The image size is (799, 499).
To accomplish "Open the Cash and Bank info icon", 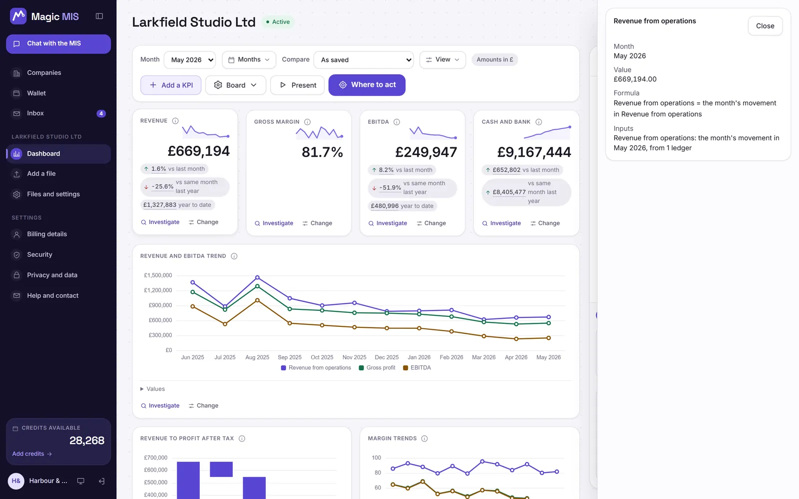I will (539, 122).
